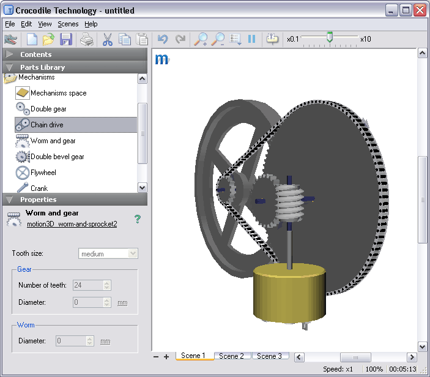Viewport: 430px width, 377px height.
Task: Click the Zoom out magnifier icon
Action: point(218,39)
